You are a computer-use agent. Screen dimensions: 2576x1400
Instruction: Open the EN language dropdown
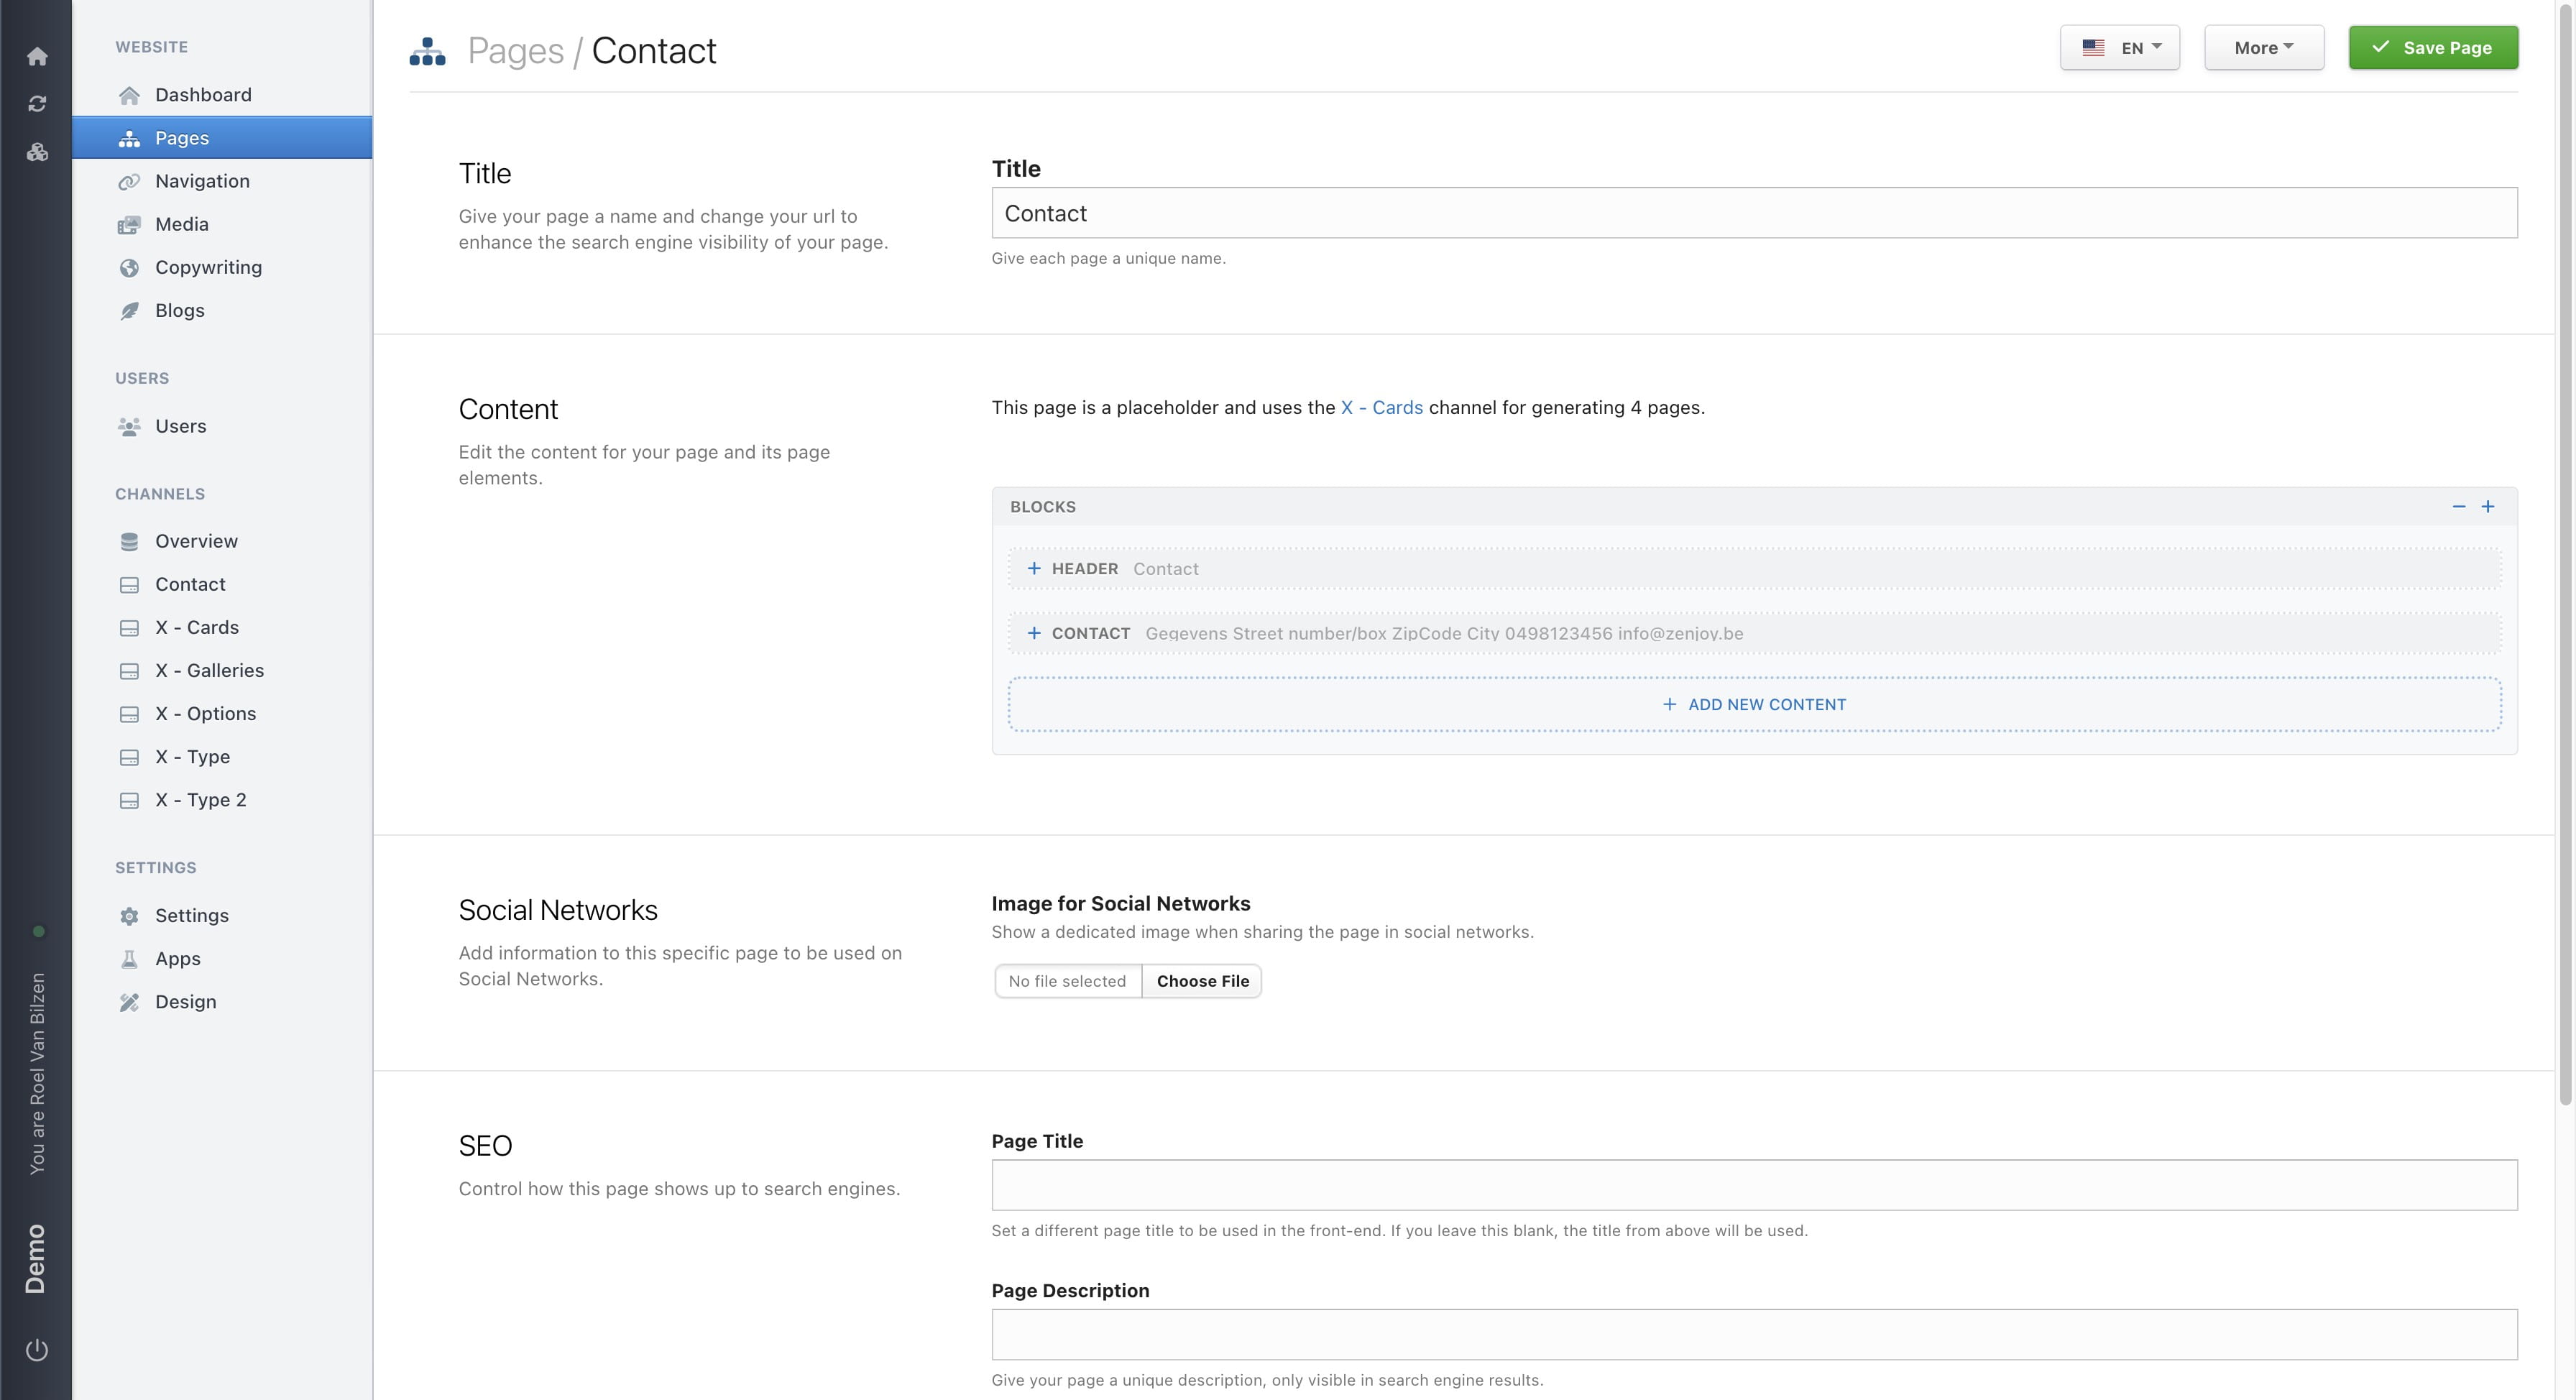click(2119, 47)
